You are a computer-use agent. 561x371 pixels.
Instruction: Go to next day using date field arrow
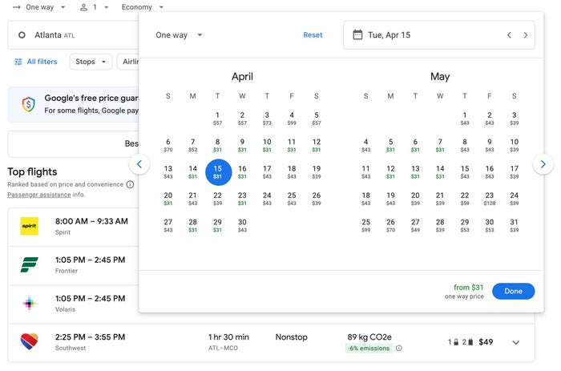(525, 35)
